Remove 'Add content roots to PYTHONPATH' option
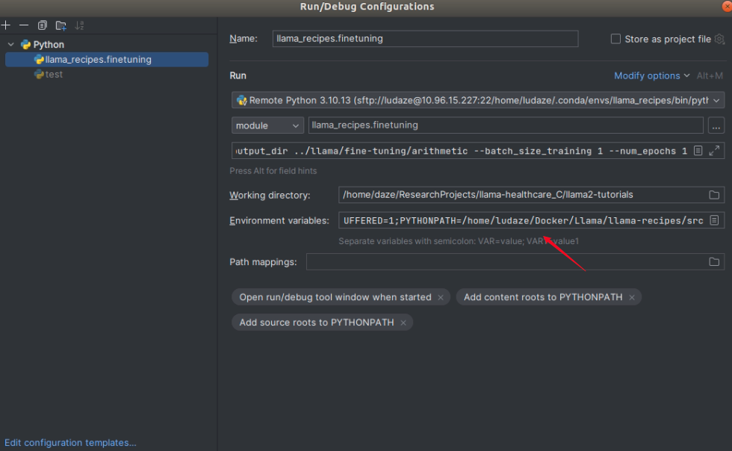 tap(632, 297)
